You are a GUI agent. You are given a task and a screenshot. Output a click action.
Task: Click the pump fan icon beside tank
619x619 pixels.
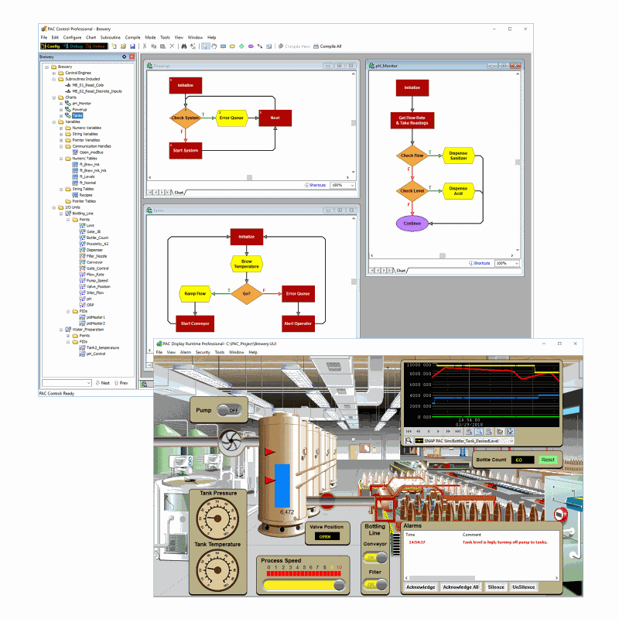(x=230, y=440)
